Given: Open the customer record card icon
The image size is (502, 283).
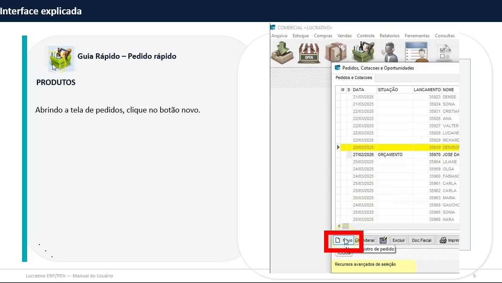Looking at the screenshot, I should pyautogui.click(x=416, y=52).
